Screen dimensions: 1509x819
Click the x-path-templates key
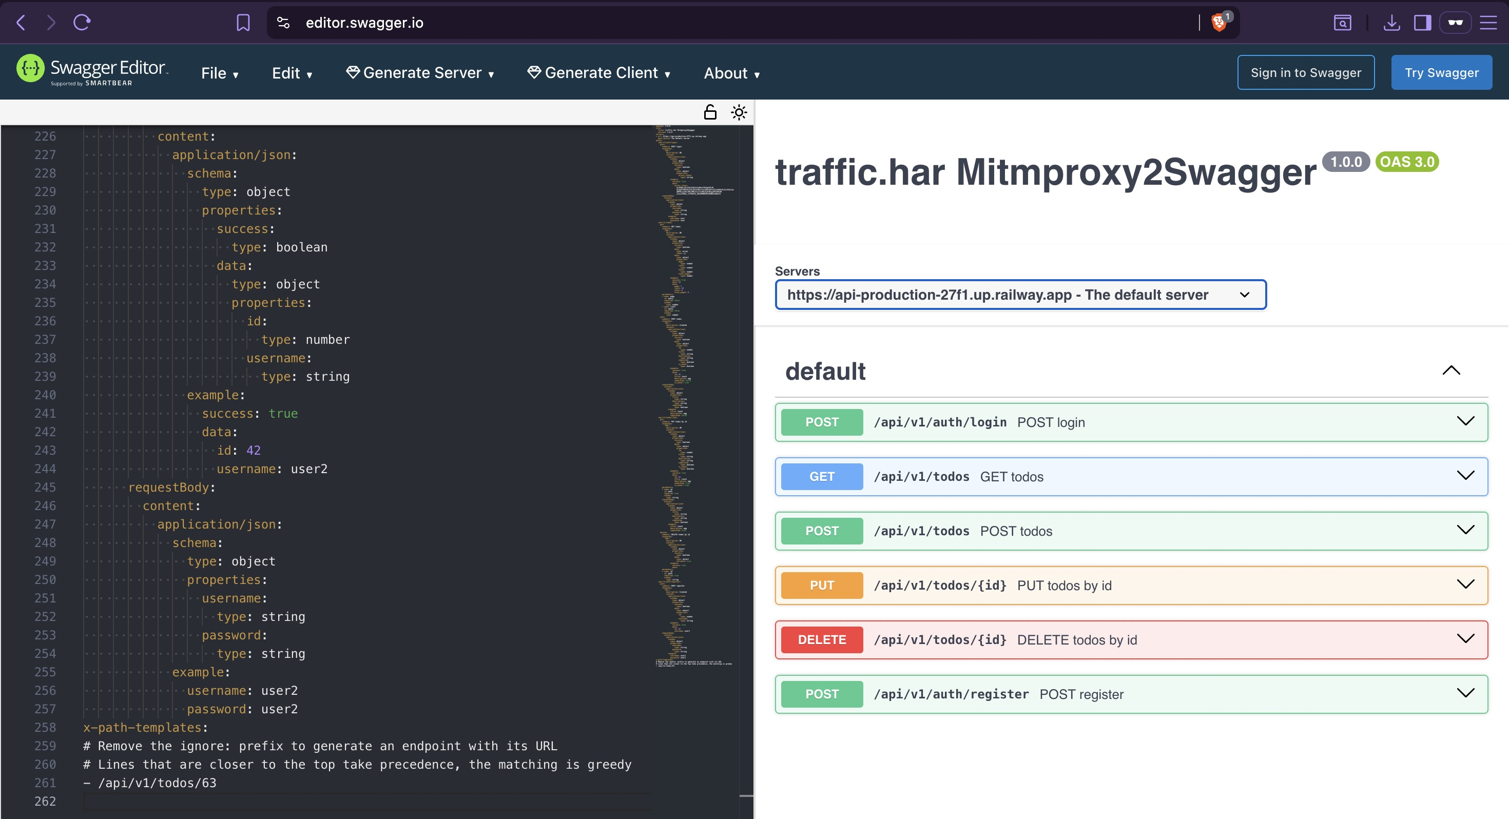[x=142, y=728]
